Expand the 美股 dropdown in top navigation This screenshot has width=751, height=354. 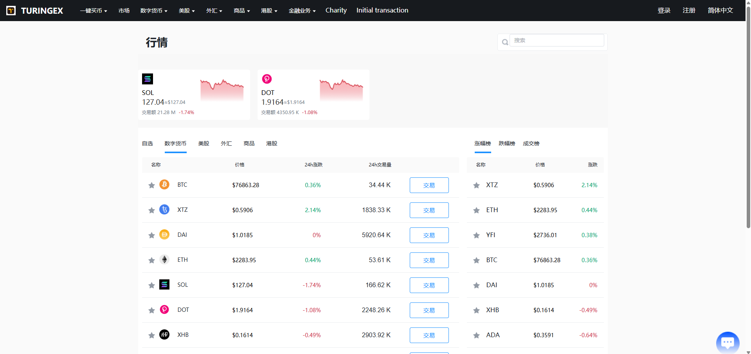pyautogui.click(x=186, y=11)
